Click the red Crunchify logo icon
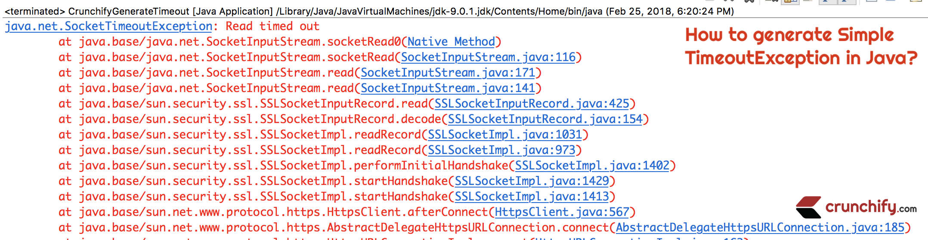Screen dimensions: 928x240 pos(808,207)
